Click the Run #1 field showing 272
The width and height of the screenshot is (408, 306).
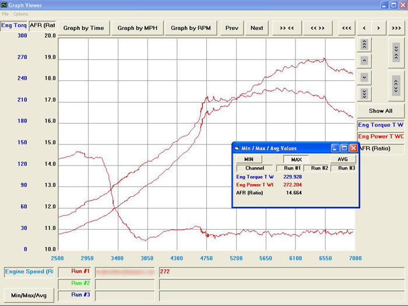pos(282,272)
